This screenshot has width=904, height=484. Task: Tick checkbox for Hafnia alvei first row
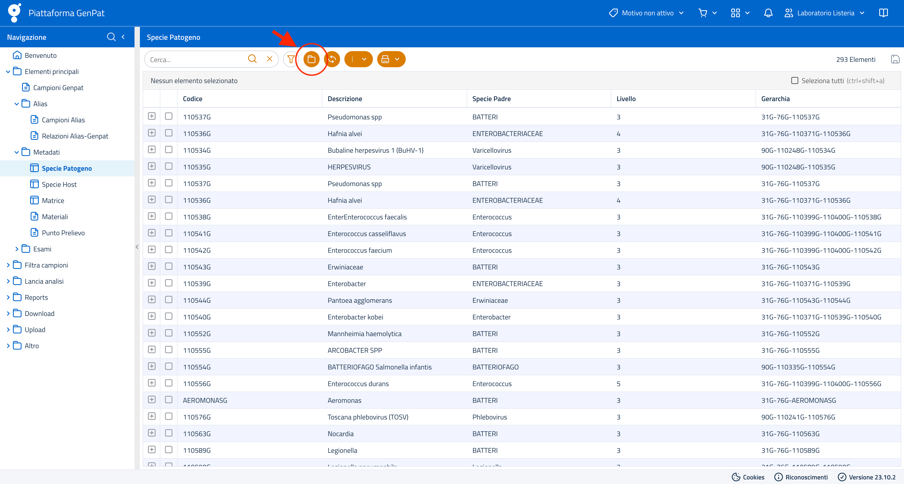168,133
